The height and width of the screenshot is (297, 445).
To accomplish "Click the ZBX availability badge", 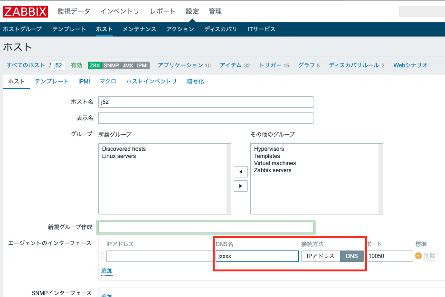I will click(95, 65).
